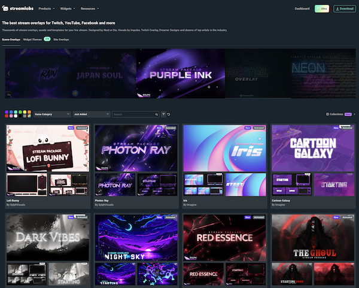Screen dimensions: 359x288
Task: Open the Products menu
Action: click(47, 9)
